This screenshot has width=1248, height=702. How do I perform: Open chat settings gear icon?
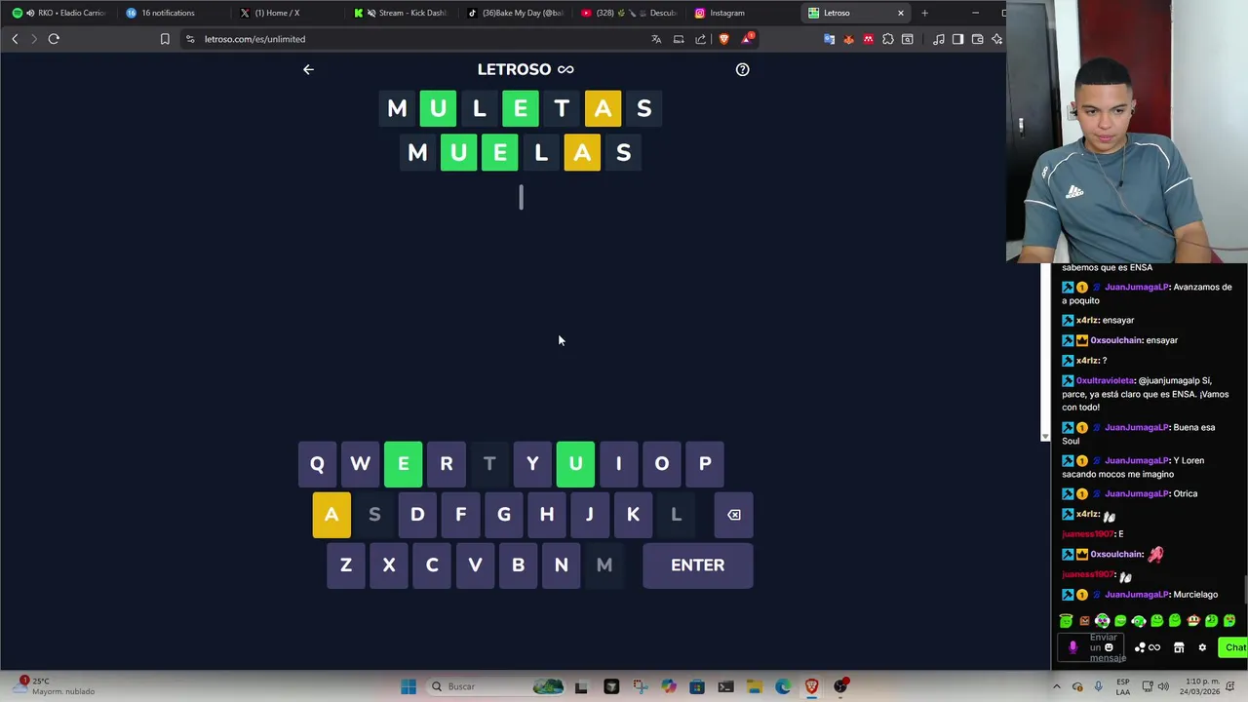click(x=1202, y=647)
